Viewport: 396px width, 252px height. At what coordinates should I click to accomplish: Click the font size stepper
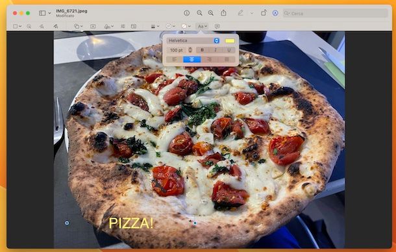190,50
